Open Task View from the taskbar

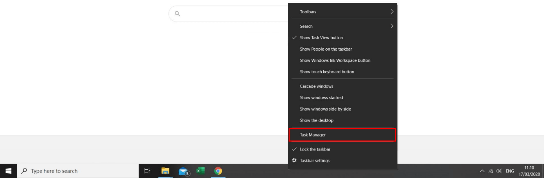click(147, 171)
